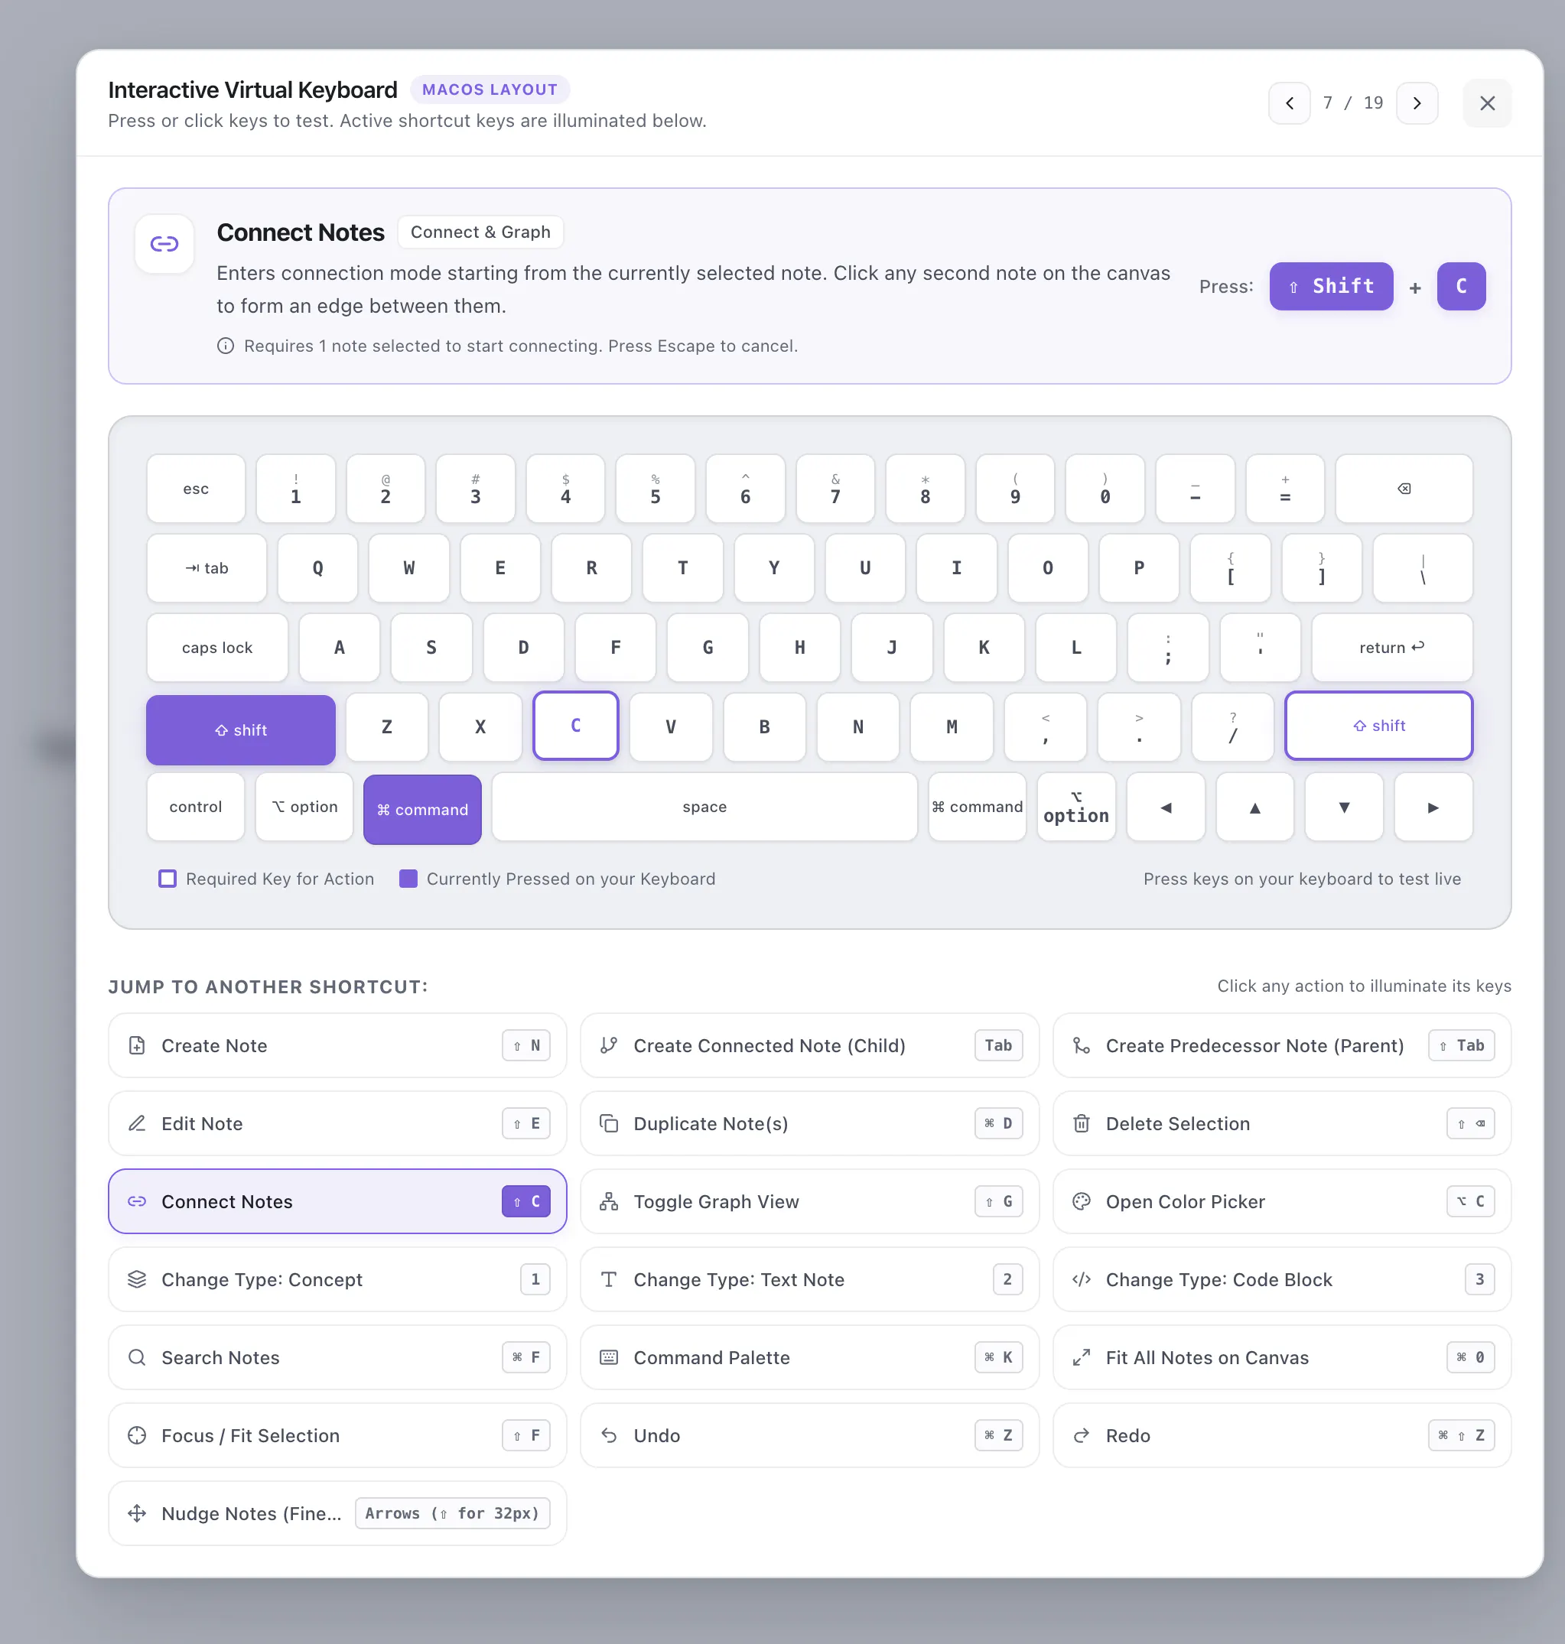
Task: Click the Option C badge on Open Color Picker
Action: (1470, 1201)
